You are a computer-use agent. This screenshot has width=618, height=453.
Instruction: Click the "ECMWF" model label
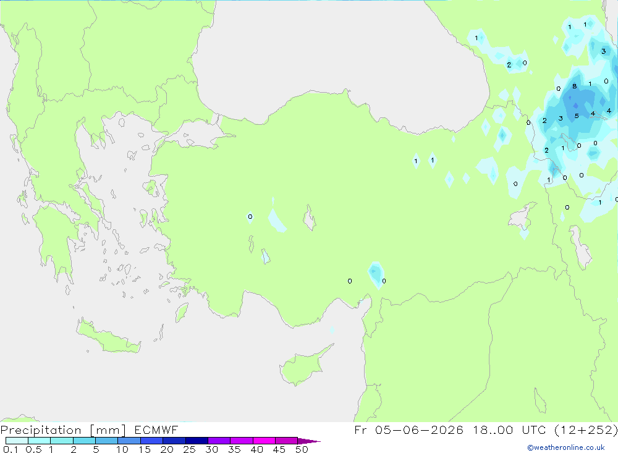click(156, 430)
